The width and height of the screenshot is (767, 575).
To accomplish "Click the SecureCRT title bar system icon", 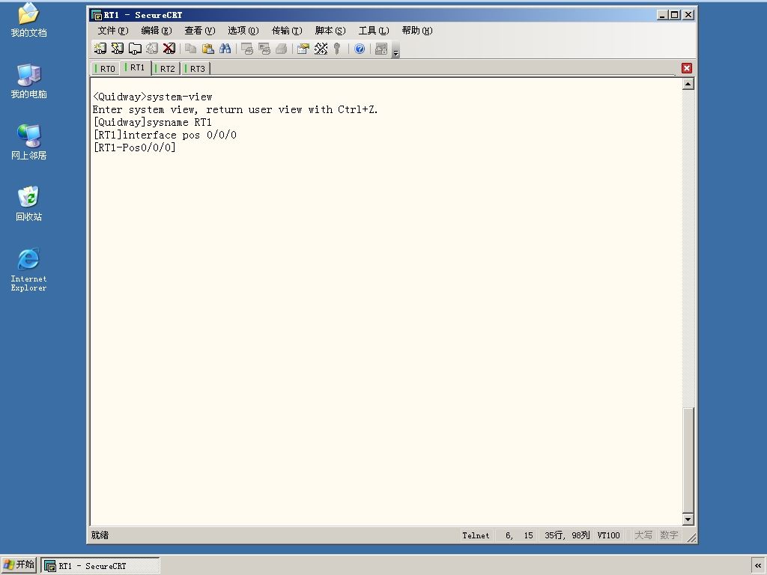I will [97, 15].
